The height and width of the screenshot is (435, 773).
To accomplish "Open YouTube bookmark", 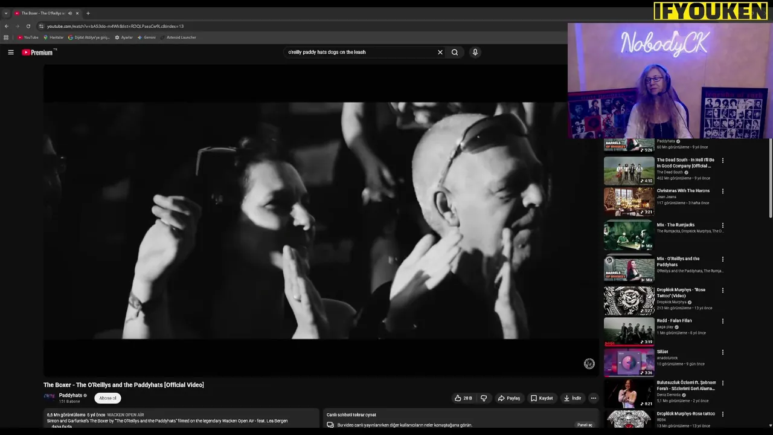I will (x=28, y=37).
